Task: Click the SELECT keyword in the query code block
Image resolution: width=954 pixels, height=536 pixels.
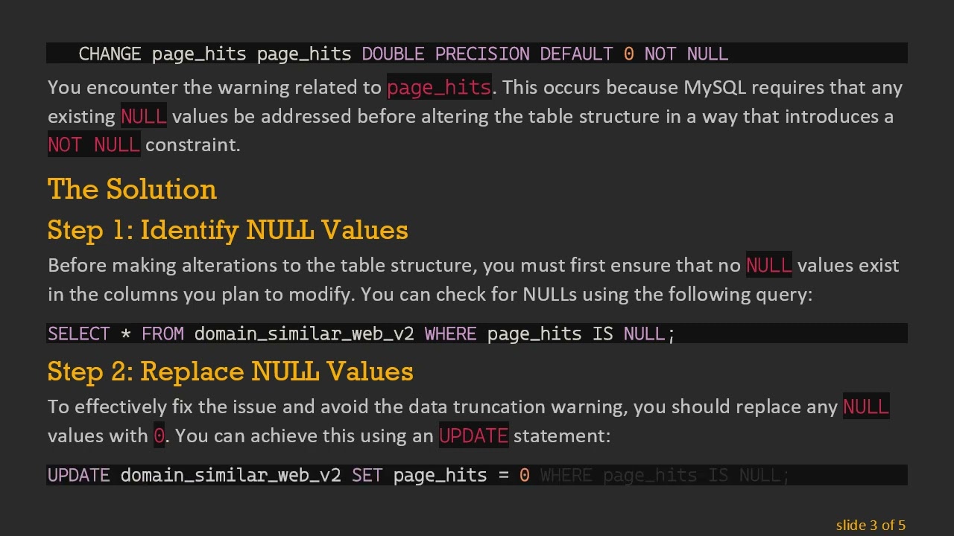Action: [78, 334]
